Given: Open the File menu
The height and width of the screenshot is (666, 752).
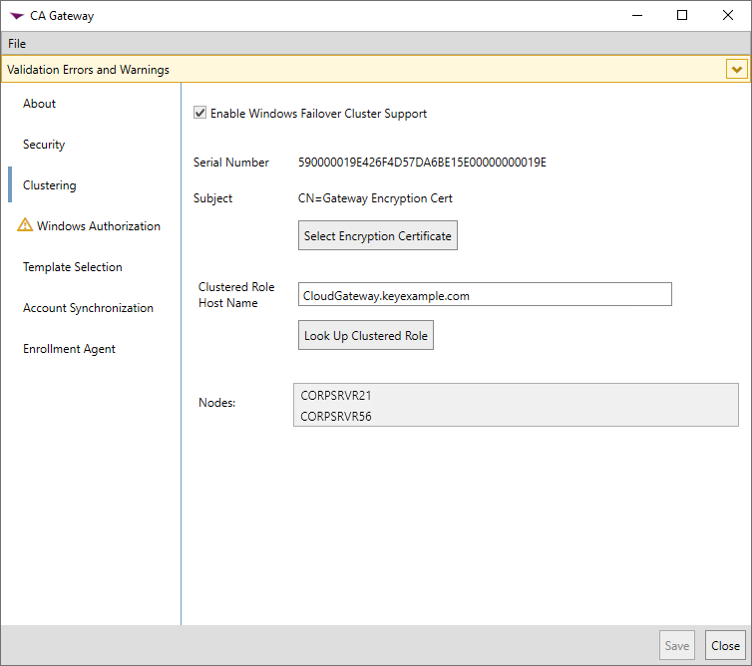Looking at the screenshot, I should (17, 44).
